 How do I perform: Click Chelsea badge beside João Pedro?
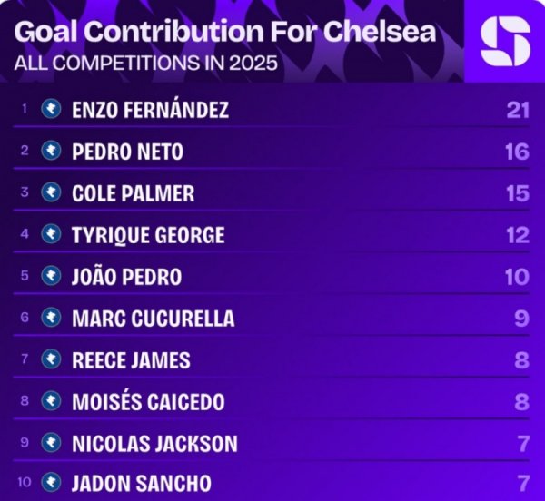coord(52,276)
